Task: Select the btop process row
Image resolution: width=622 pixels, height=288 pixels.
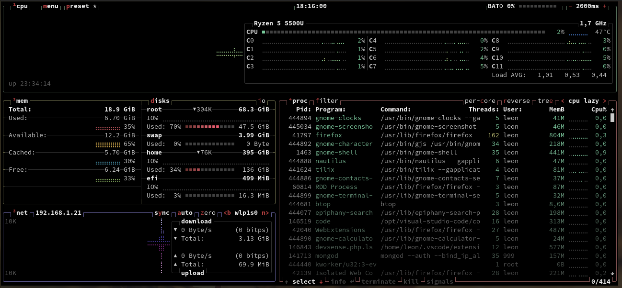Action: (x=448, y=204)
